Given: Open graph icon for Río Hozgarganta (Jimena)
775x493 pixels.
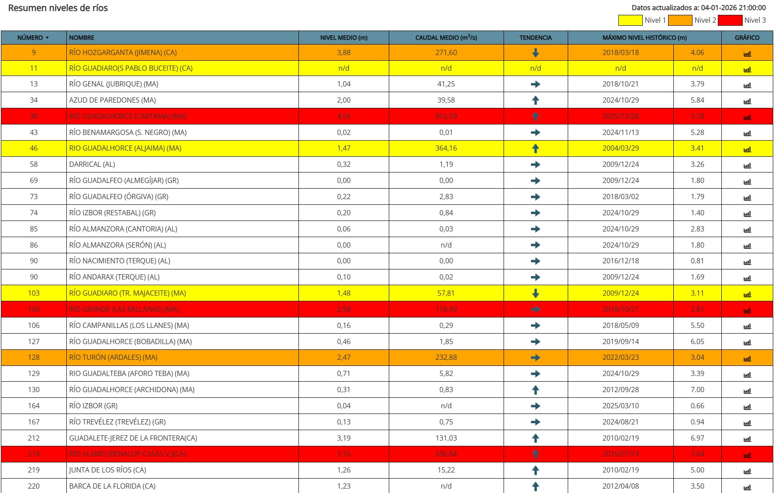Looking at the screenshot, I should click(747, 53).
